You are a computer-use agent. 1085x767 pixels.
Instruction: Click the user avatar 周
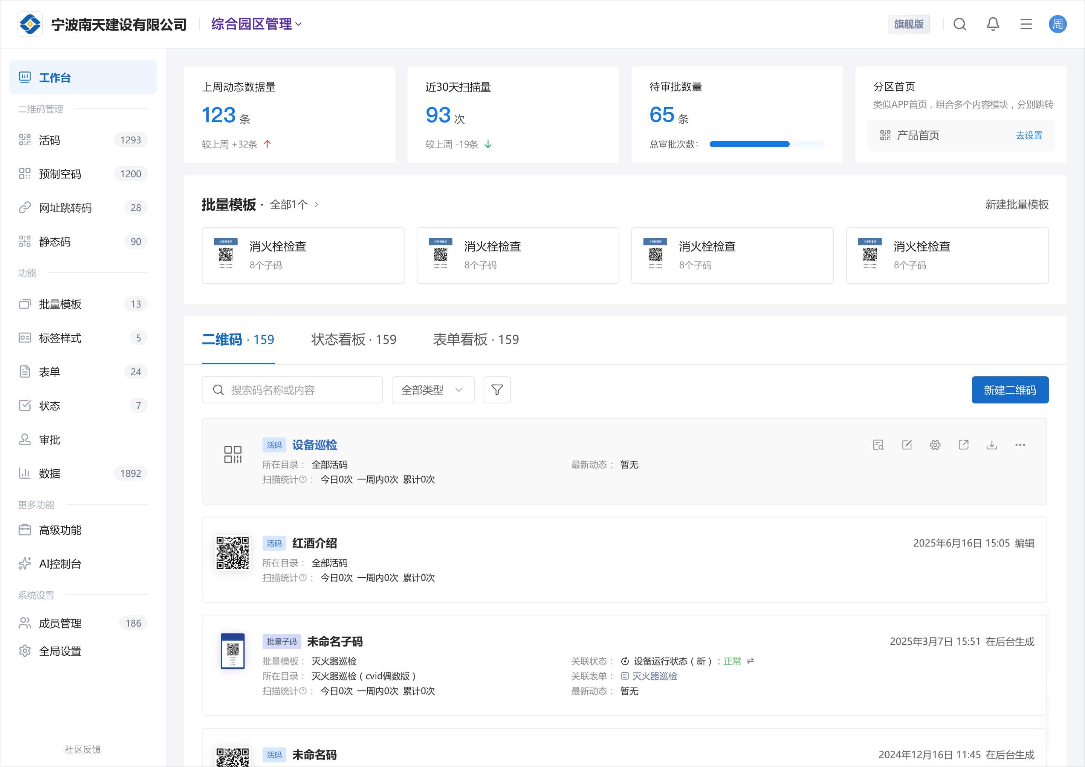click(x=1057, y=24)
